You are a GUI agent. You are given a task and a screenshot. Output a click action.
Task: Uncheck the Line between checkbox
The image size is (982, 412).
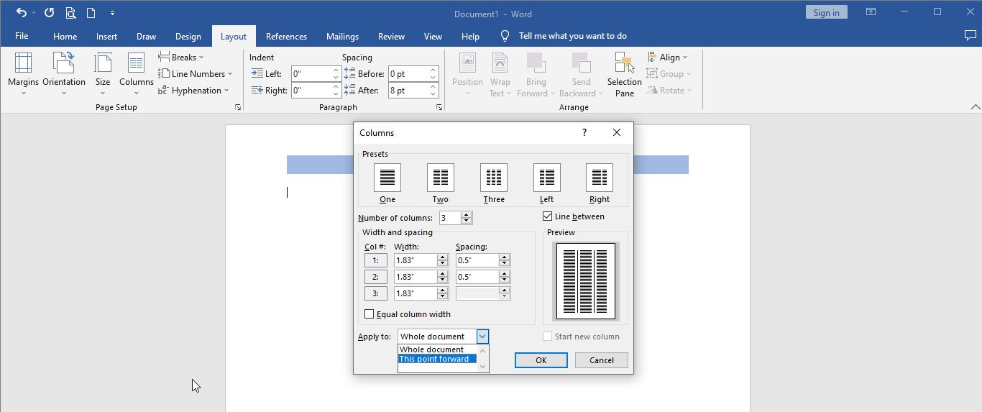coord(547,216)
